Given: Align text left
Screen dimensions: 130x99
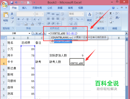Looking at the screenshot, I should click(x=49, y=19).
